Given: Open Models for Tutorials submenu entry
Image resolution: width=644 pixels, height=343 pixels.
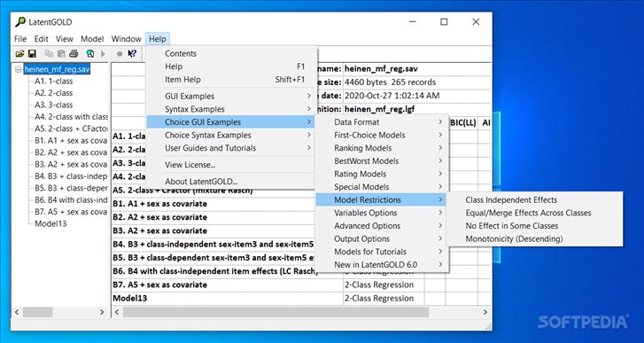Looking at the screenshot, I should click(x=382, y=252).
